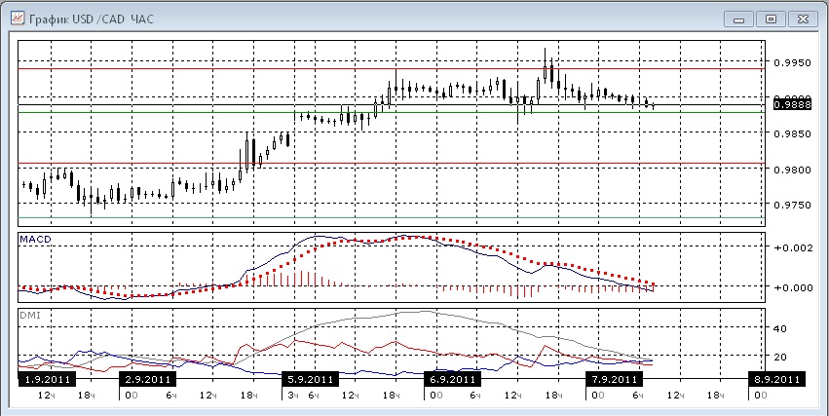829x416 pixels.
Task: Select the 6.9.2011 date marker
Action: [452, 379]
